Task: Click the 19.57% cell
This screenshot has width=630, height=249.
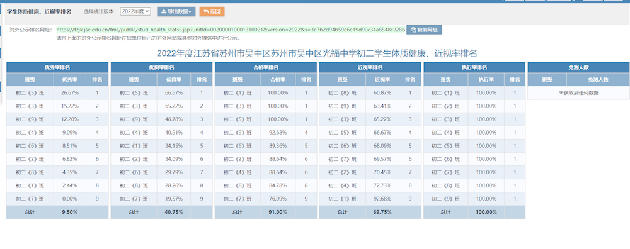Action: coord(174,199)
